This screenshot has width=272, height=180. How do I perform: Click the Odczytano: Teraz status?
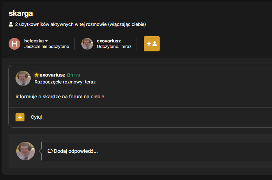(x=114, y=47)
